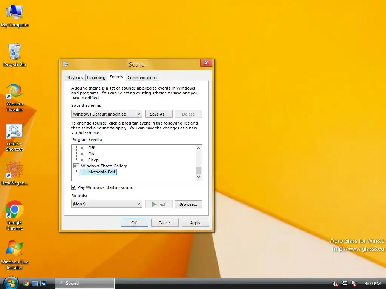Open My Computer desktop icon
This screenshot has width=386, height=289.
click(x=15, y=16)
